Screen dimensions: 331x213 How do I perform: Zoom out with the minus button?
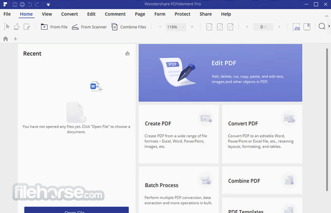click(160, 27)
